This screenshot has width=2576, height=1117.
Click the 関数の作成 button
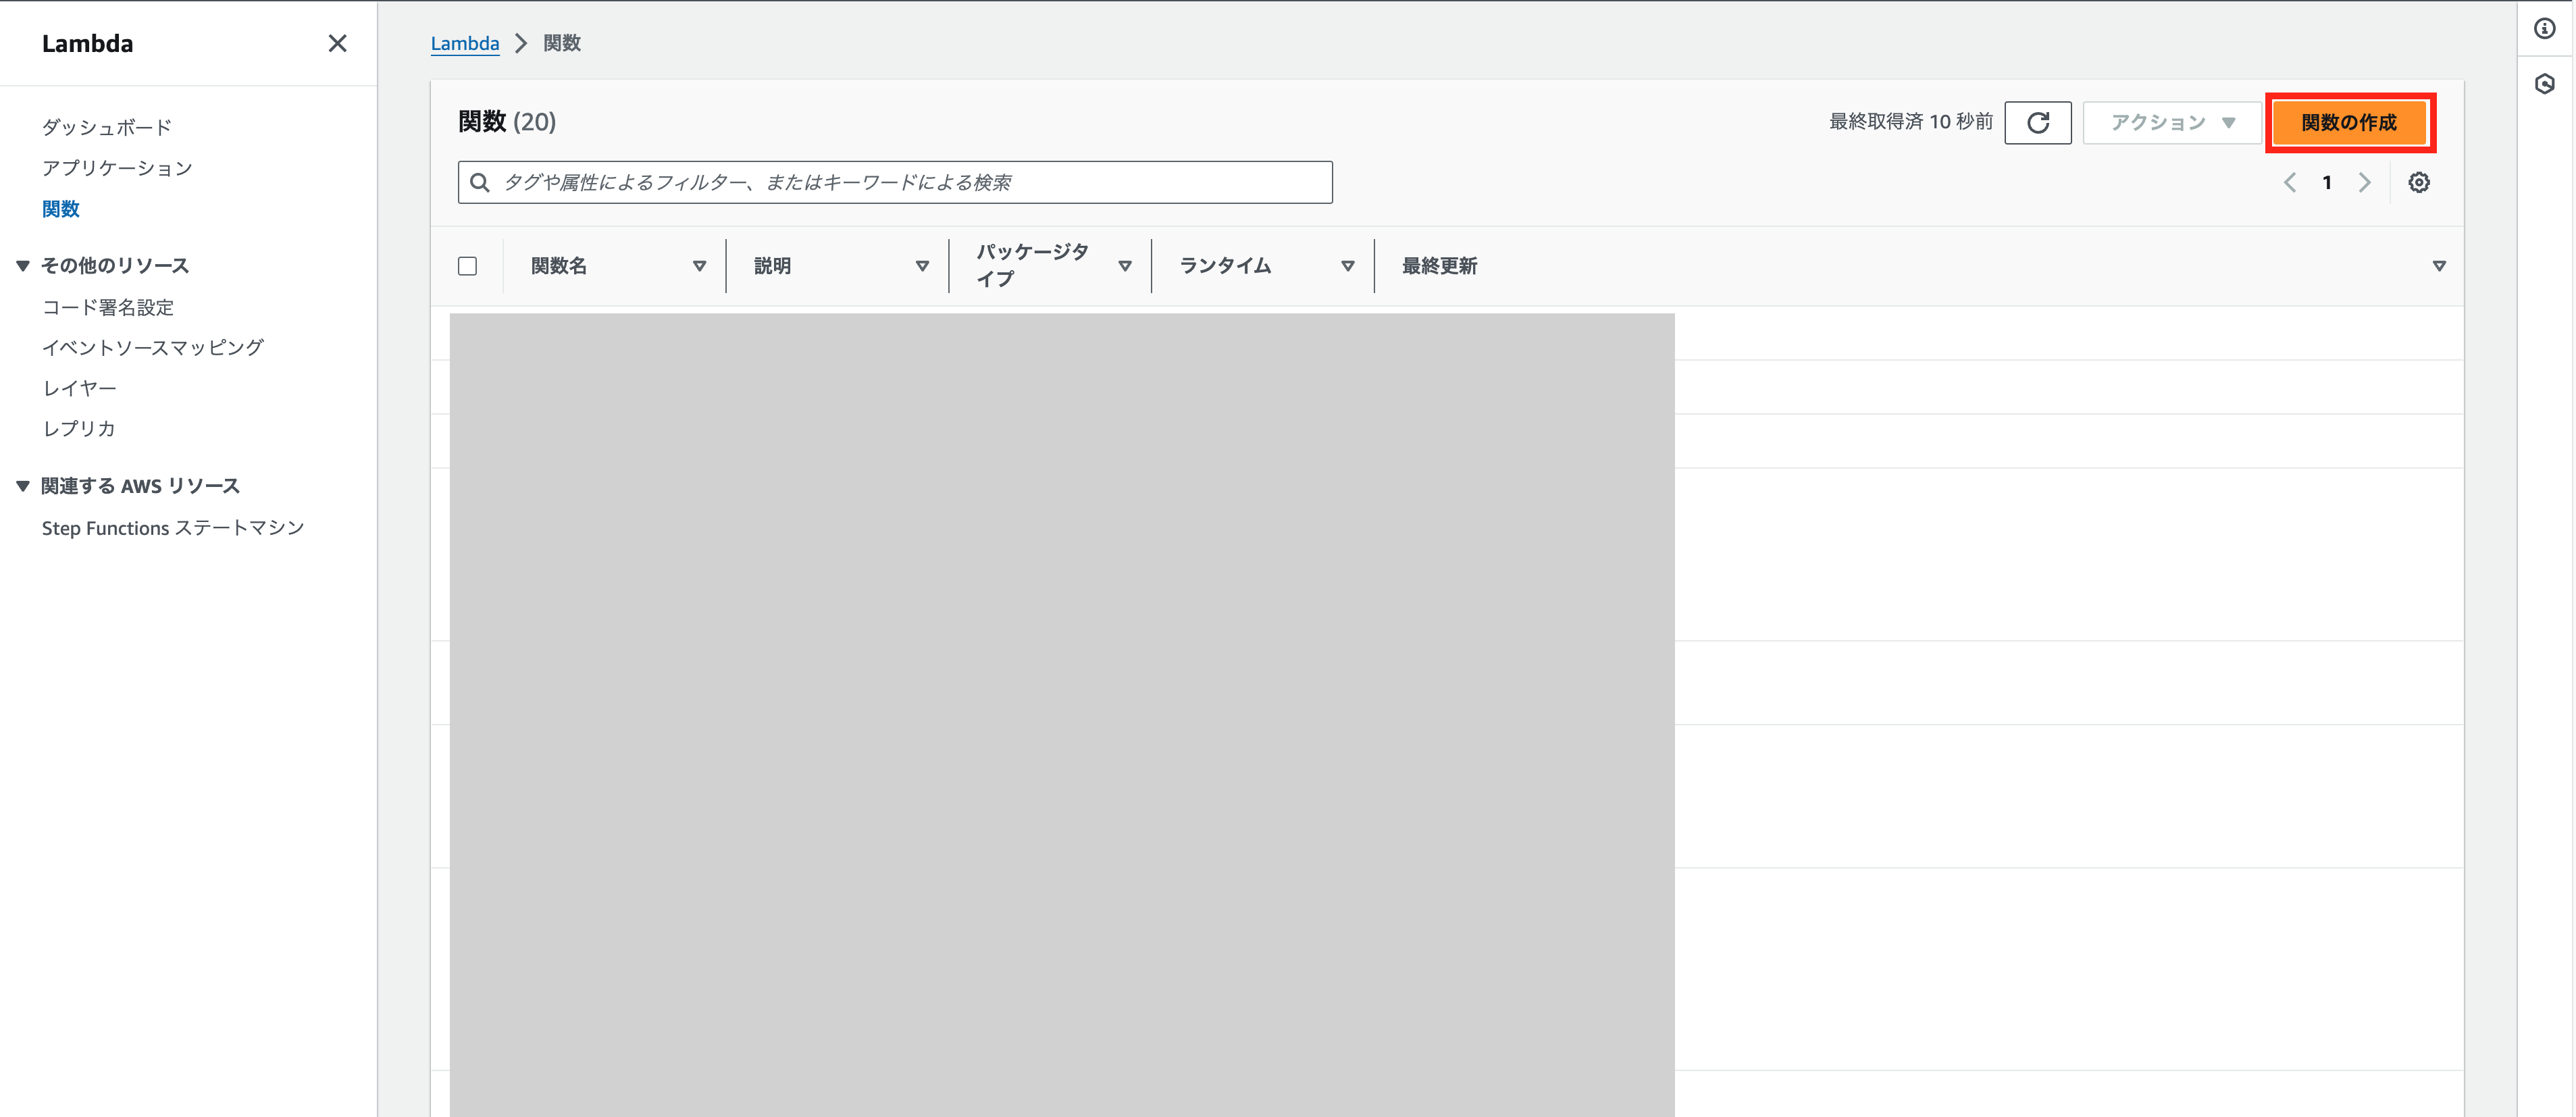pos(2349,122)
